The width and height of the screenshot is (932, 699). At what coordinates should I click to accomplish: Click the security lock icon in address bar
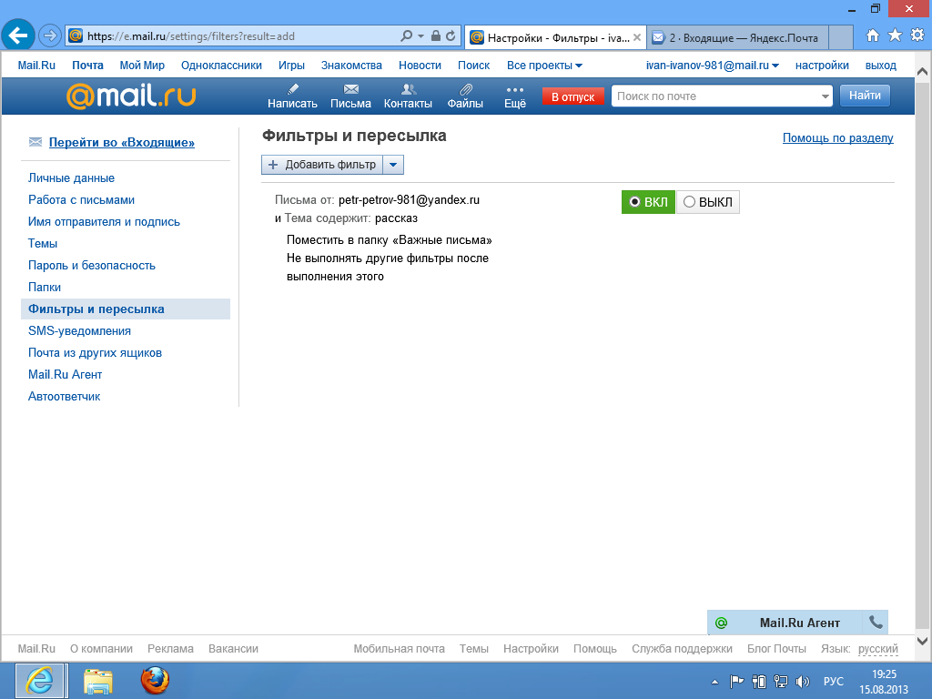point(436,35)
